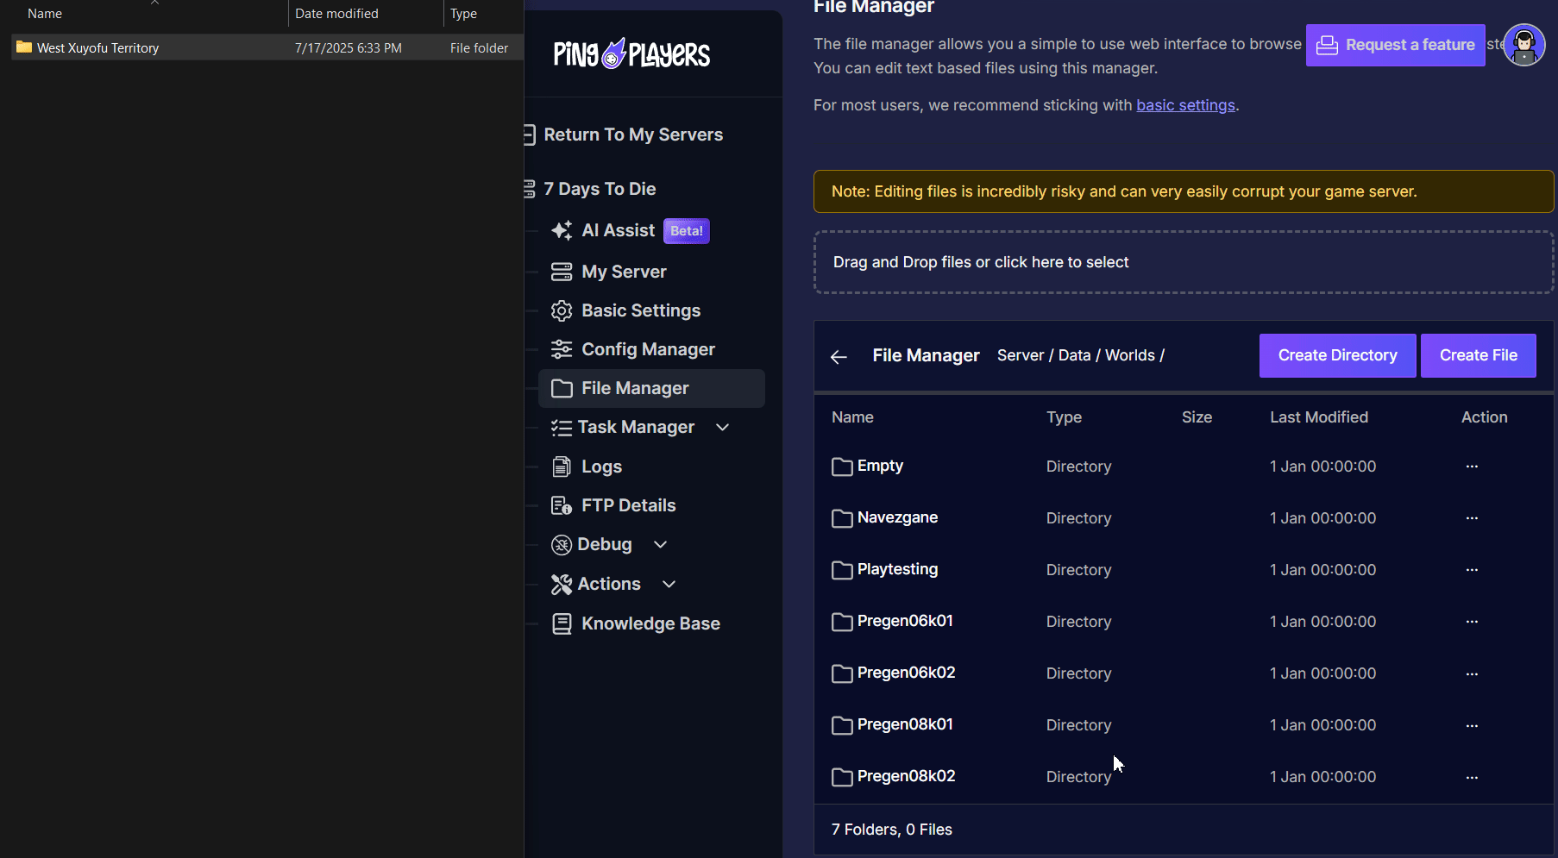Click the Pregen08k01 folder icon
1558x858 pixels.
click(842, 725)
